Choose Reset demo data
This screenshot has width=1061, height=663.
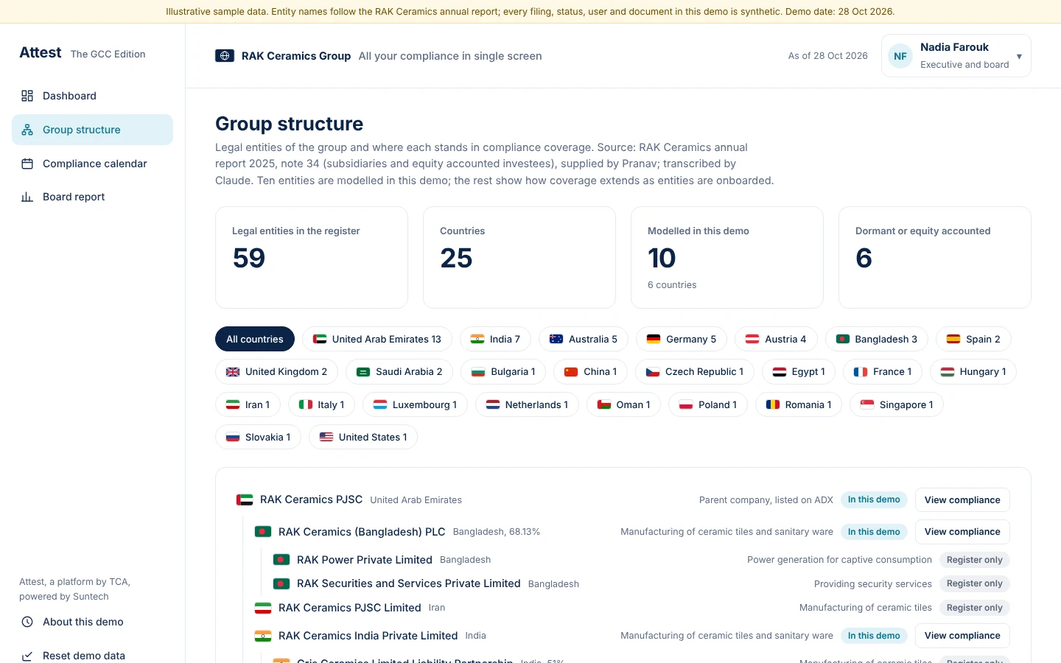(x=92, y=656)
